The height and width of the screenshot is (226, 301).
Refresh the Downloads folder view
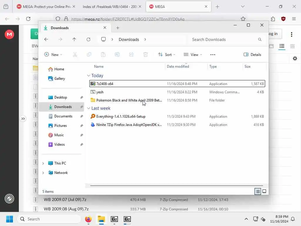88,39
